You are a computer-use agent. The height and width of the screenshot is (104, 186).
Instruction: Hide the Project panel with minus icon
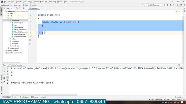pyautogui.click(x=26, y=8)
